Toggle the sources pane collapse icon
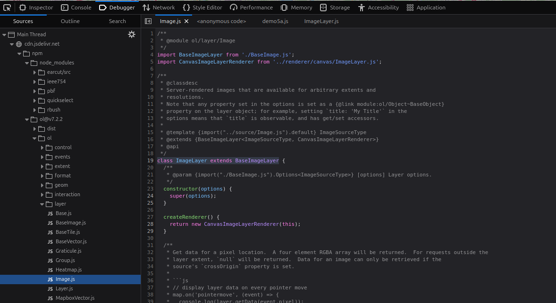Screen dimensions: 556x303 click(148, 21)
